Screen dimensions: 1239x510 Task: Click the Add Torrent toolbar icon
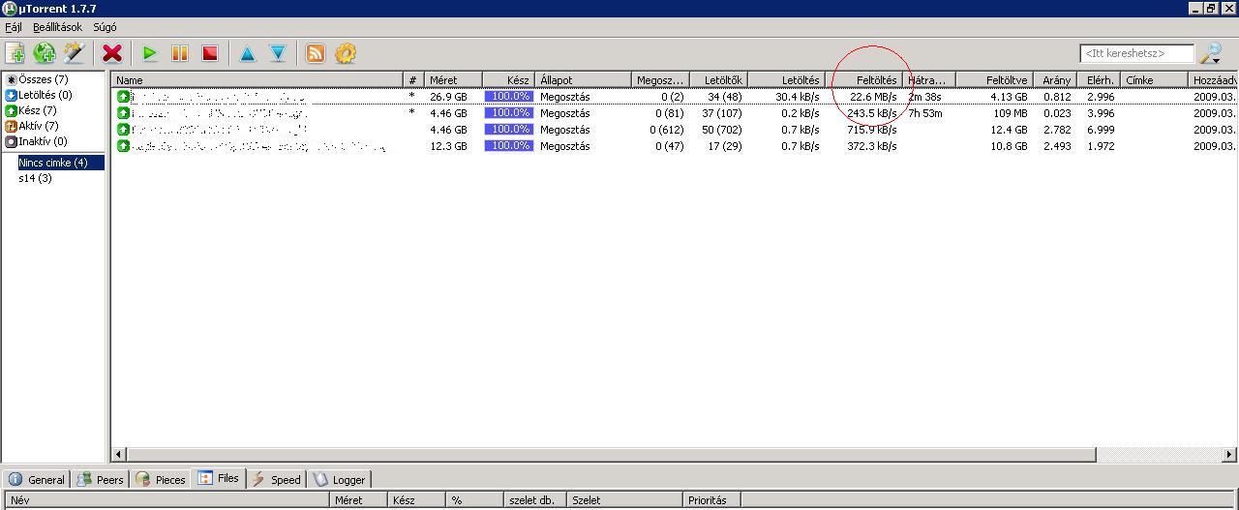[15, 53]
